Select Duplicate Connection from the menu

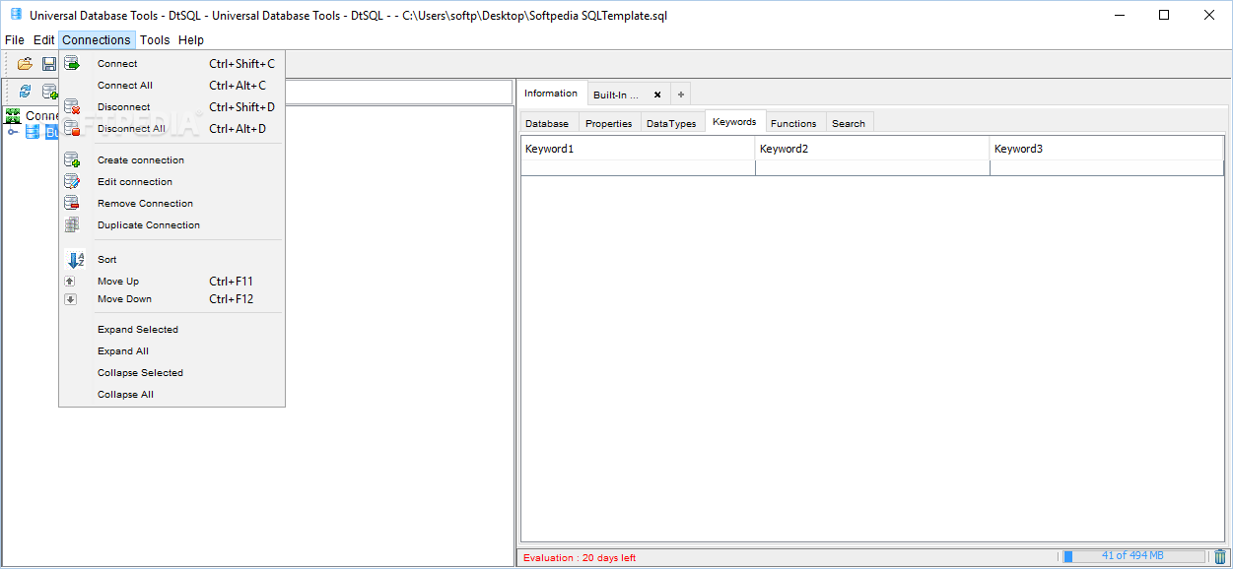tap(171, 225)
